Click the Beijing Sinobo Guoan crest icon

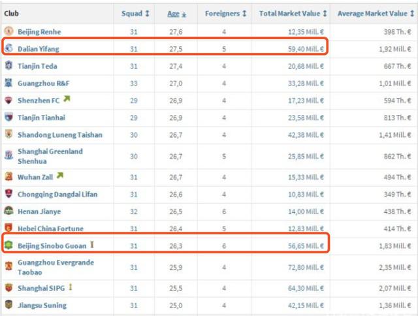tap(8, 245)
